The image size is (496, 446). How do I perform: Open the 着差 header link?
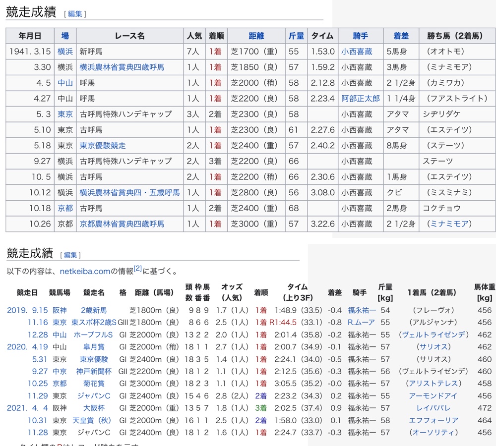click(401, 36)
